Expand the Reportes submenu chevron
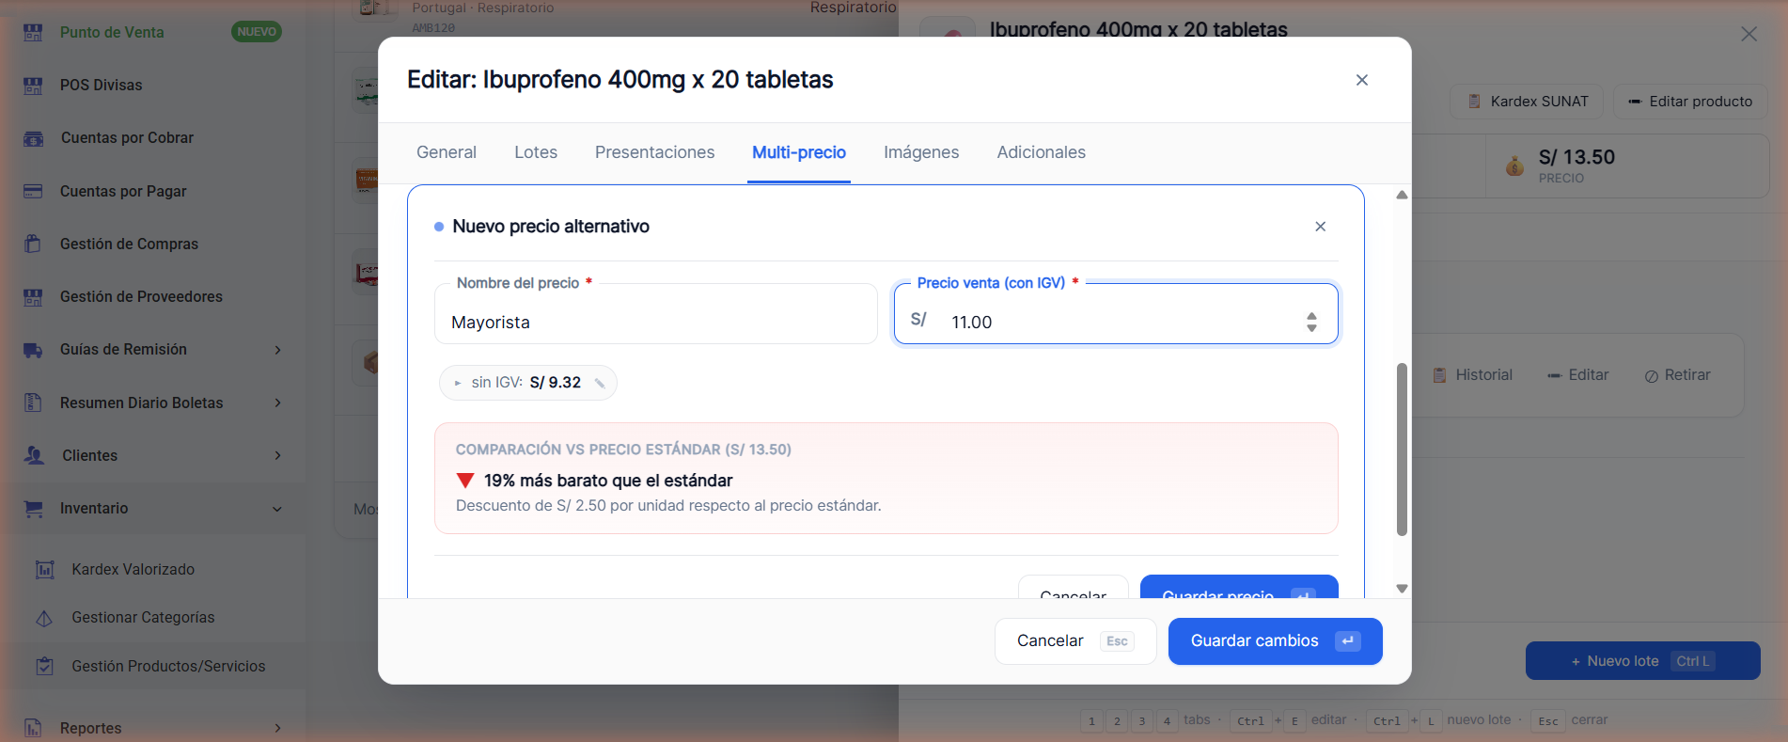Screen dimensions: 1788x742 (278, 728)
